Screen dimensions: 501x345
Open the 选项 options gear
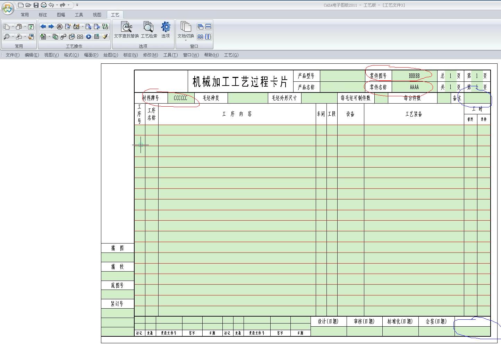coord(166,31)
